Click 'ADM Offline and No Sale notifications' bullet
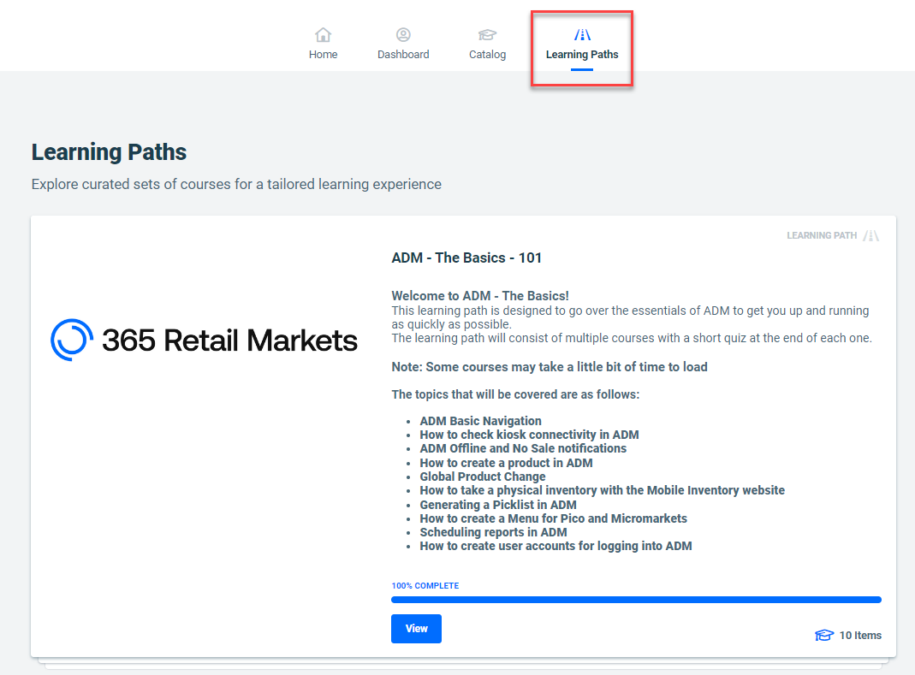915x675 pixels. coord(523,448)
